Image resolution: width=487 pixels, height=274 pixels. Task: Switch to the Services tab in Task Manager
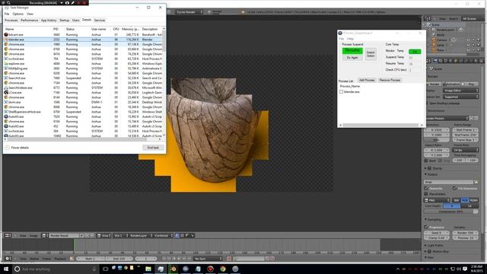click(100, 21)
